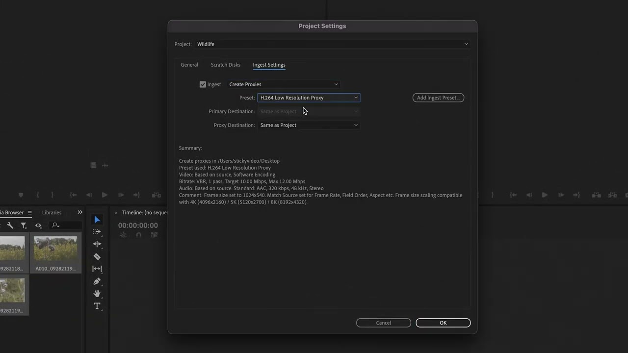
Task: Open the Media Browser eye view options
Action: [38, 226]
